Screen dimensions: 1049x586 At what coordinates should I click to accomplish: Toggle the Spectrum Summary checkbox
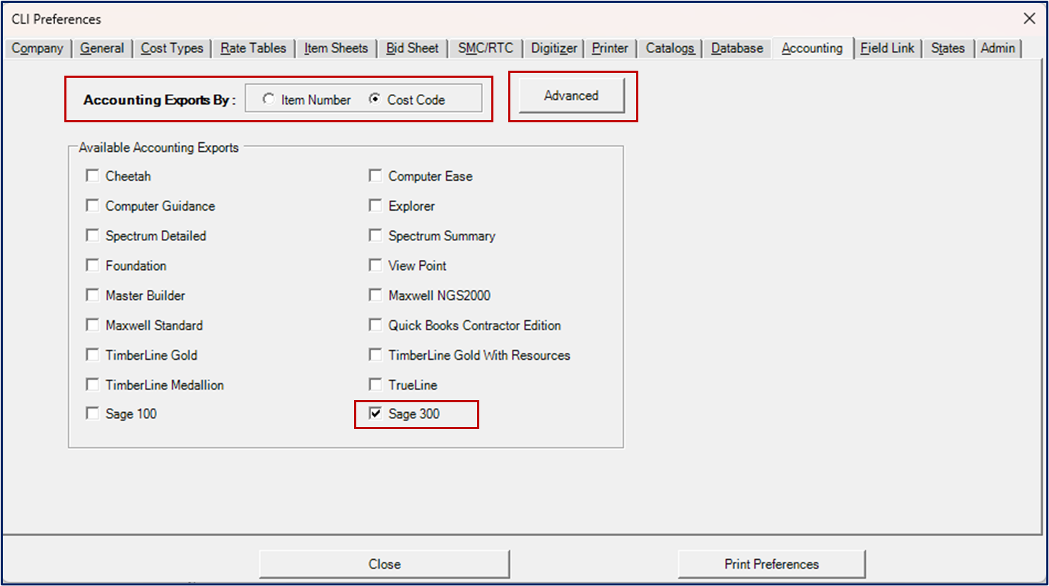coord(375,235)
